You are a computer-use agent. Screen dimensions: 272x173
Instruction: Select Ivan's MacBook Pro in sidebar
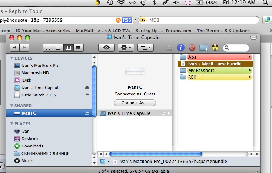point(49,65)
